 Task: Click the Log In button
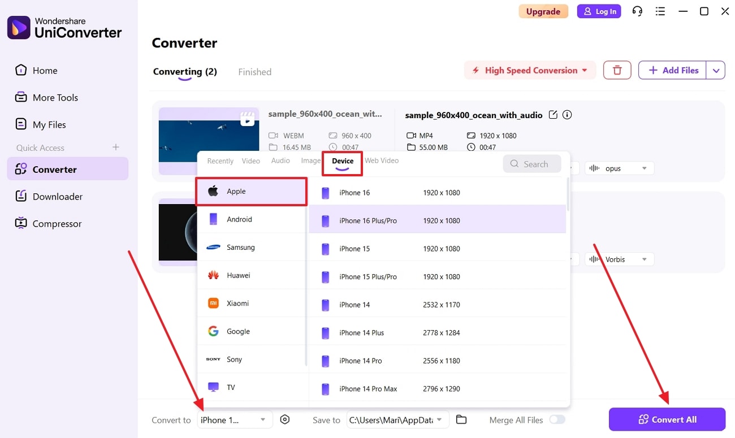(x=599, y=11)
